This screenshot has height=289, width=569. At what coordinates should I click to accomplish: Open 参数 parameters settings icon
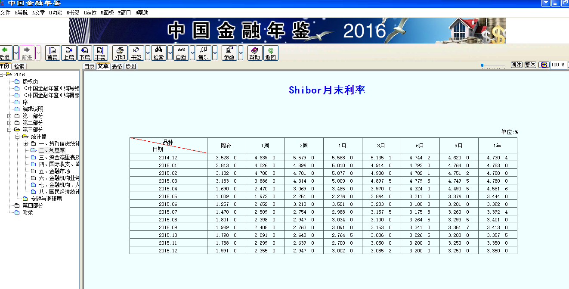point(229,53)
